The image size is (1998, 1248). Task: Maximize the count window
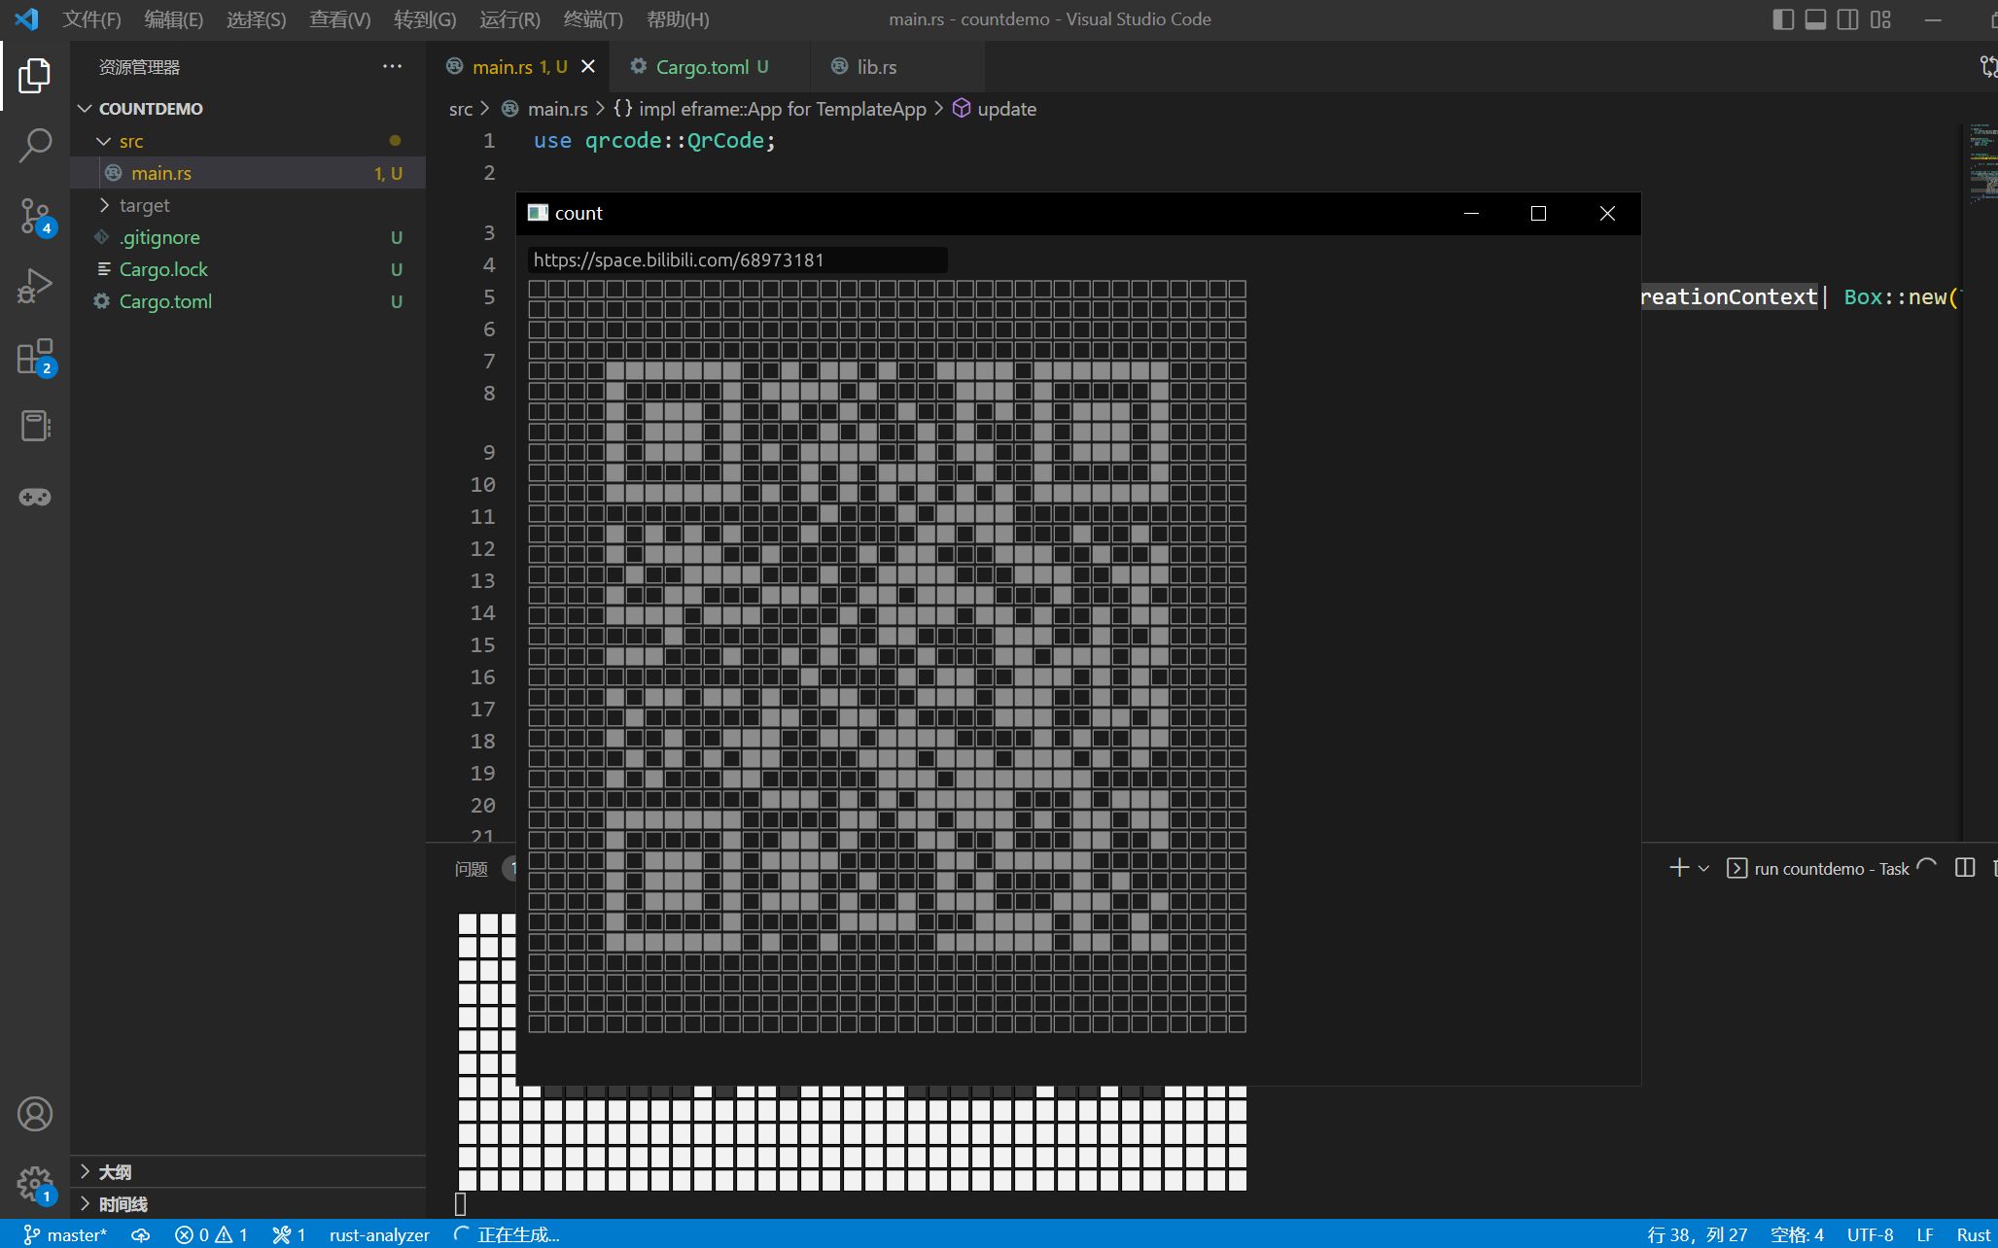[x=1538, y=213]
